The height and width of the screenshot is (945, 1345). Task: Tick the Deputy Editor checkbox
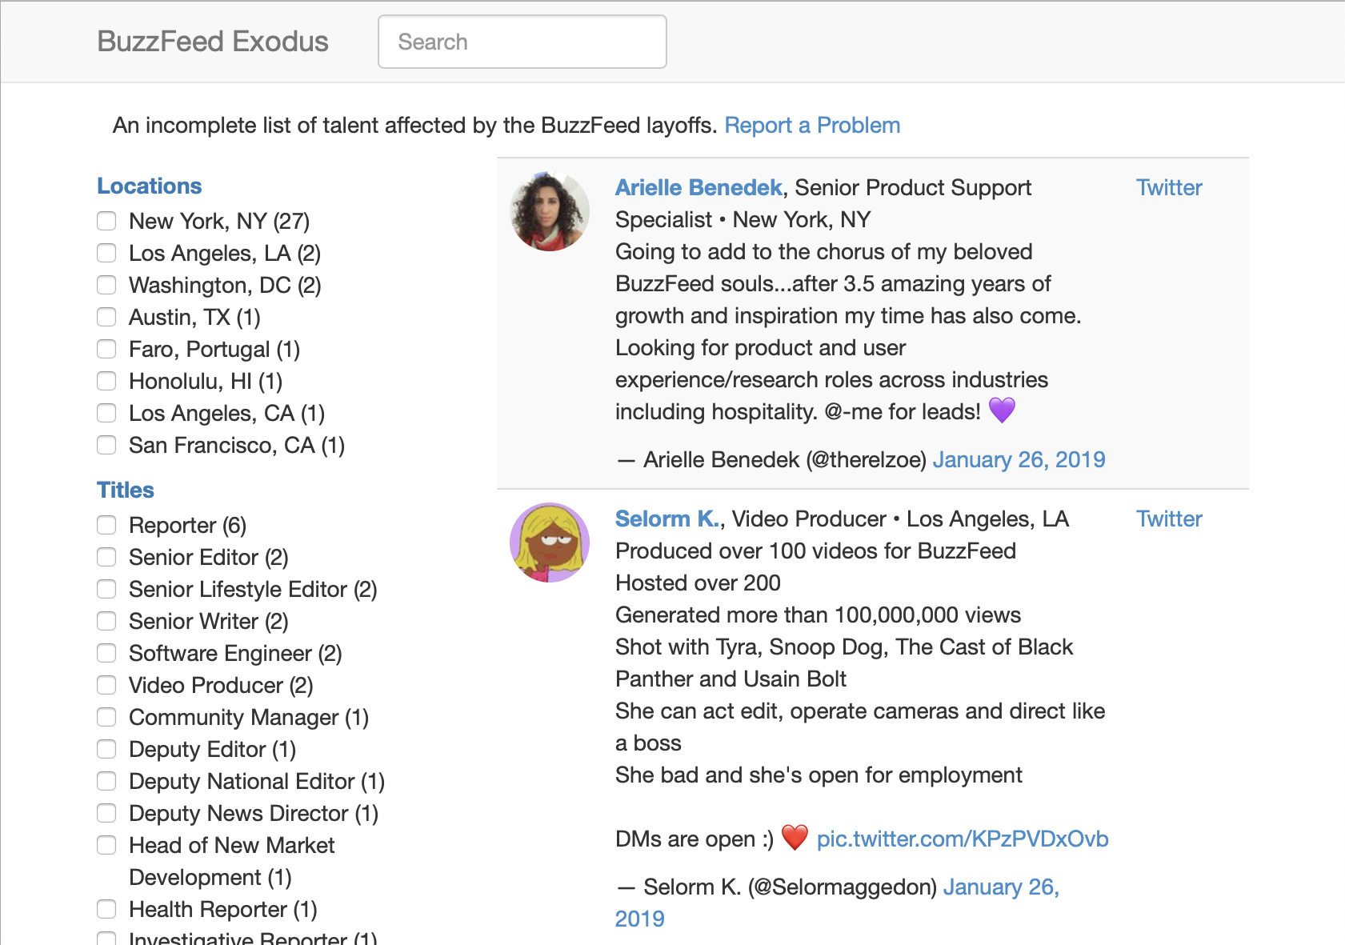pos(106,749)
